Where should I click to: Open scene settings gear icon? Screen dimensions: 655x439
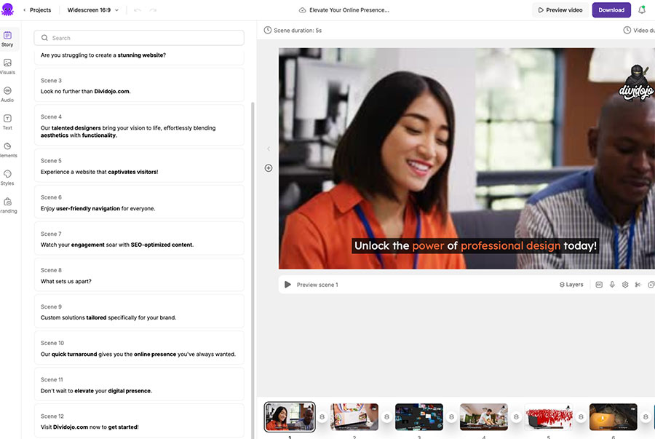[x=625, y=285]
